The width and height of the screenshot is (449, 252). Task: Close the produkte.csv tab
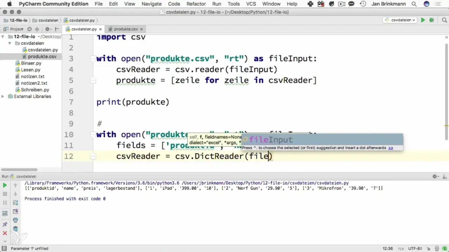(x=141, y=29)
